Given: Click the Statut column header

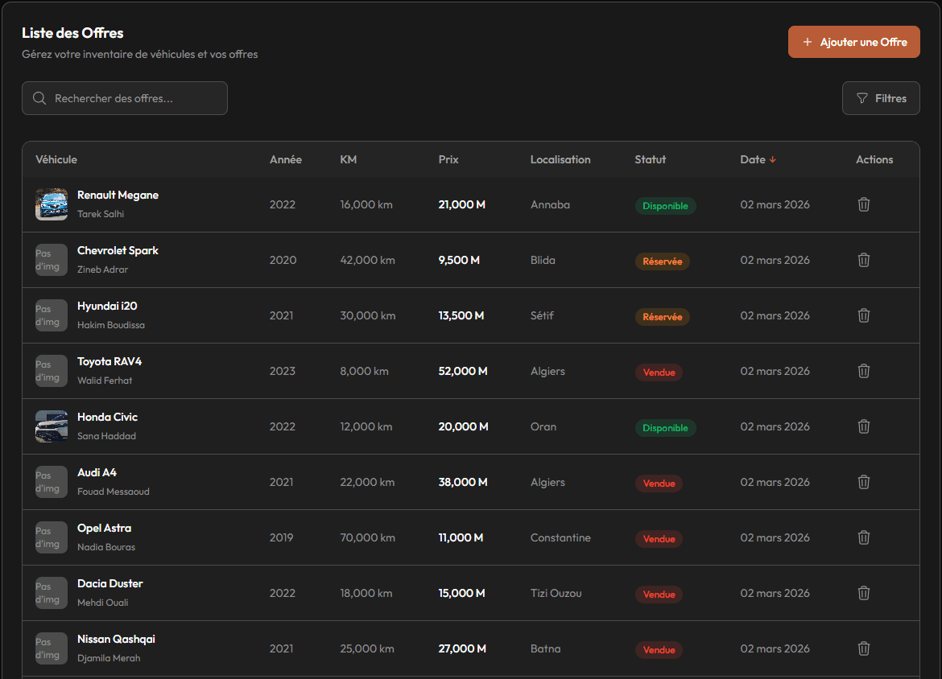Looking at the screenshot, I should point(650,159).
